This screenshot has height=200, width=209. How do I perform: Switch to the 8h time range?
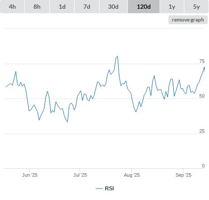[x=37, y=7]
